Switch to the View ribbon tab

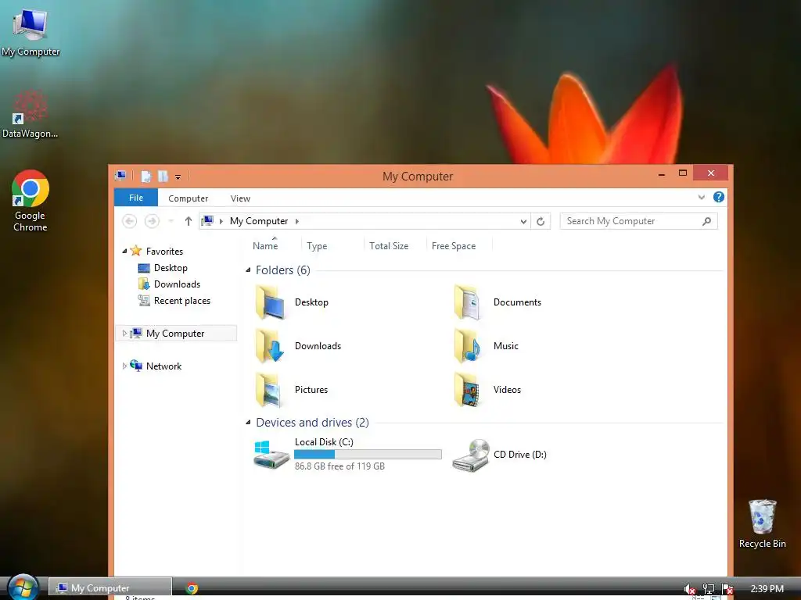(x=240, y=198)
